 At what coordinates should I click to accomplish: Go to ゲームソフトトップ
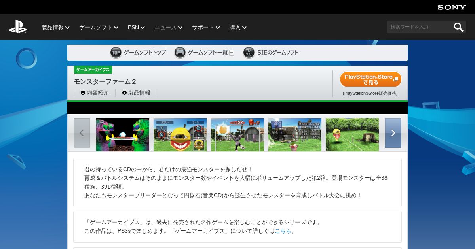pos(145,53)
